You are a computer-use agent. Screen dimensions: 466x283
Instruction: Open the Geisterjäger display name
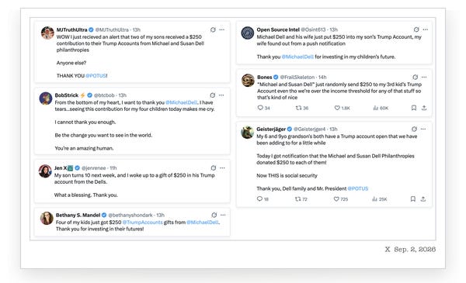pos(271,129)
